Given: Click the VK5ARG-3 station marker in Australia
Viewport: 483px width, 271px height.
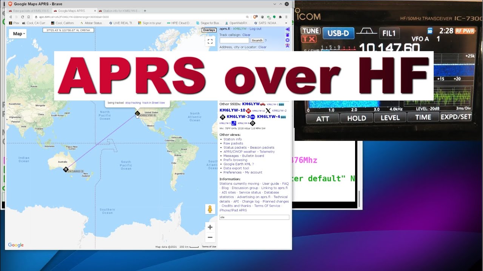Looking at the screenshot, I should pyautogui.click(x=66, y=169).
